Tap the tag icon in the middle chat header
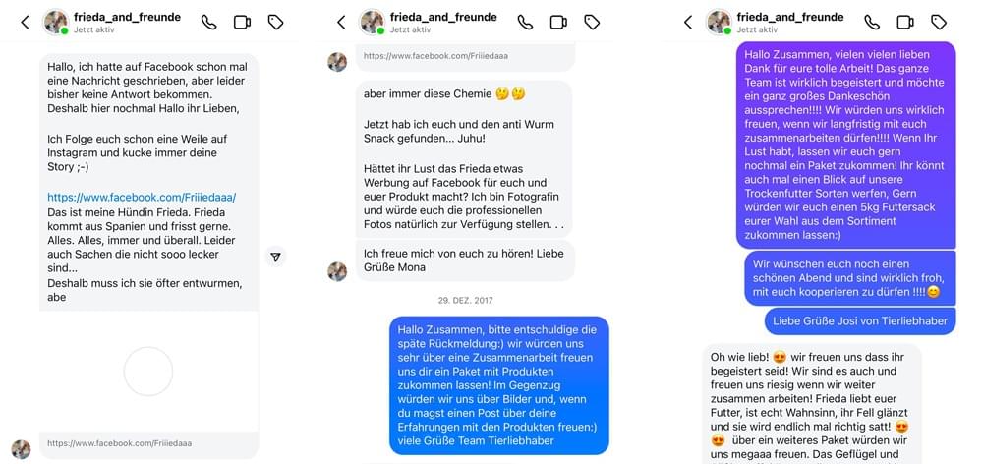The width and height of the screenshot is (983, 464). [x=591, y=23]
